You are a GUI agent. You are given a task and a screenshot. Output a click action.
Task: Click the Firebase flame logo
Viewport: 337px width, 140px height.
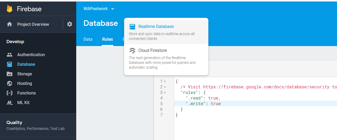(x=10, y=9)
